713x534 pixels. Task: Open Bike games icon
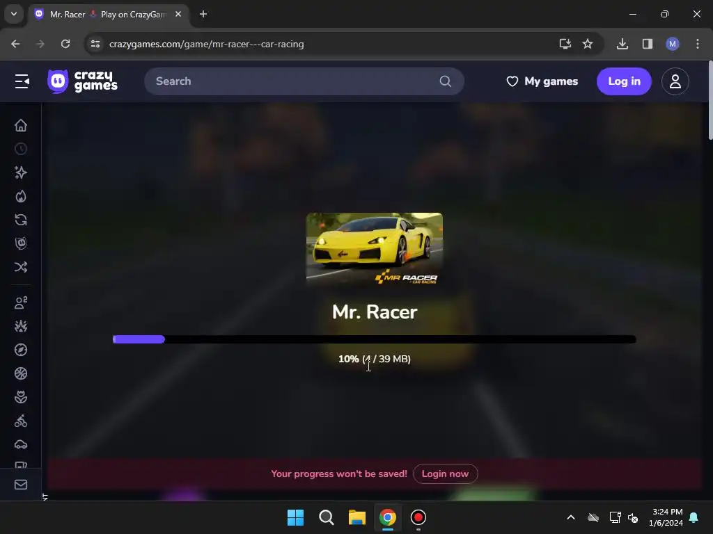tap(21, 421)
